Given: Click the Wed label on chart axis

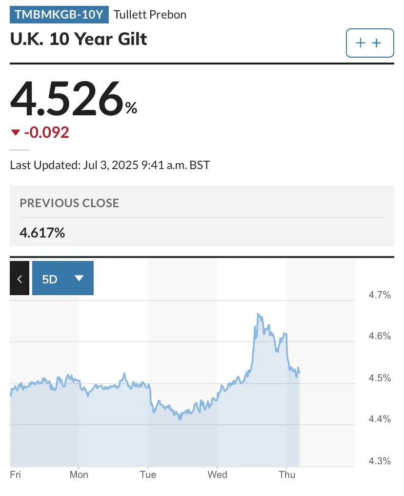Looking at the screenshot, I should (x=217, y=474).
